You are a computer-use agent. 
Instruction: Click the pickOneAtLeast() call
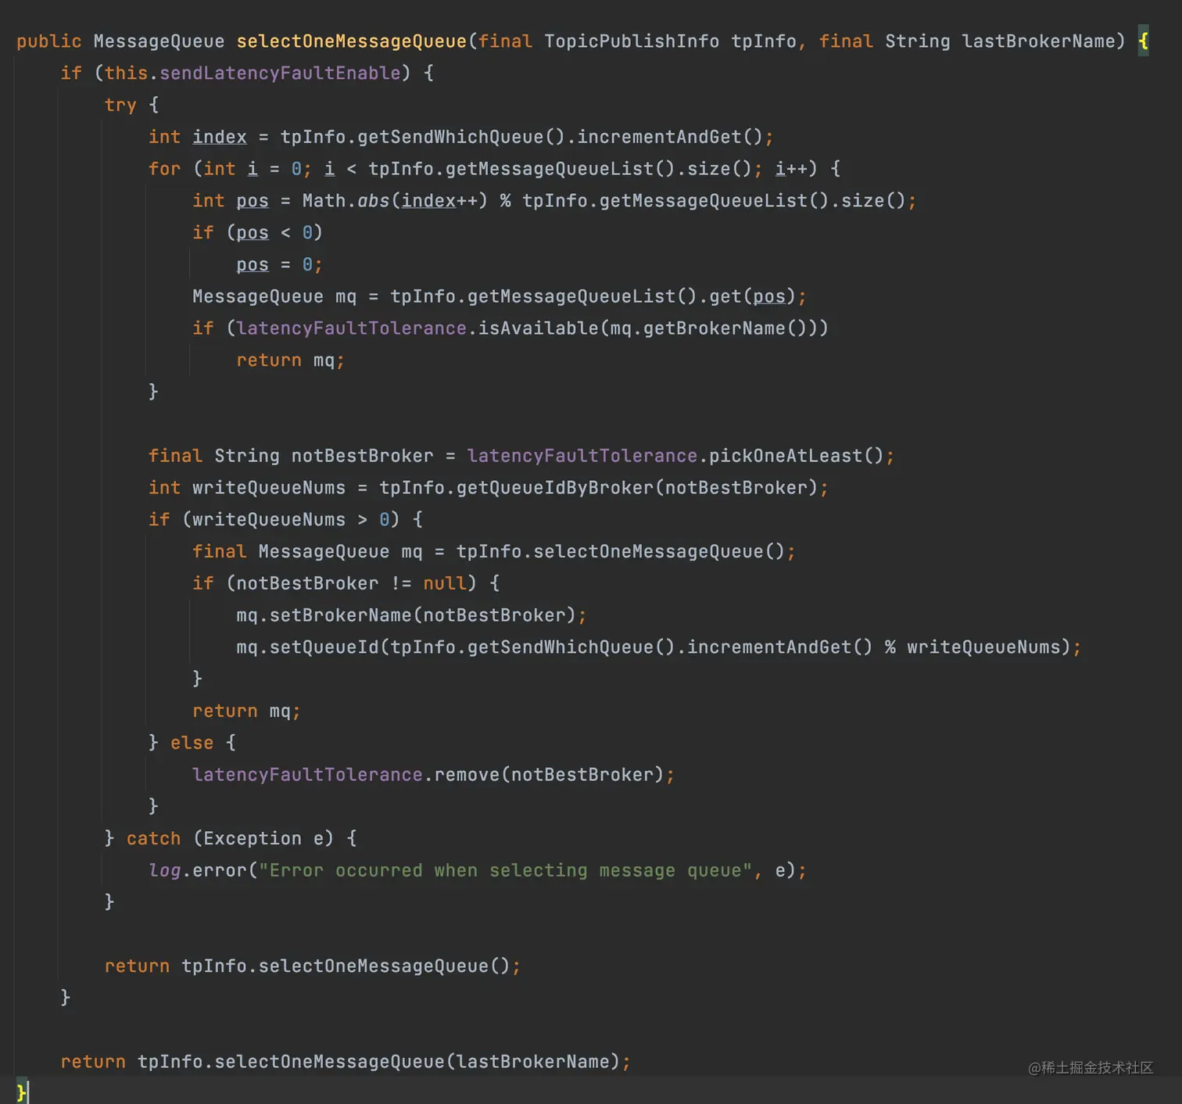coord(796,456)
